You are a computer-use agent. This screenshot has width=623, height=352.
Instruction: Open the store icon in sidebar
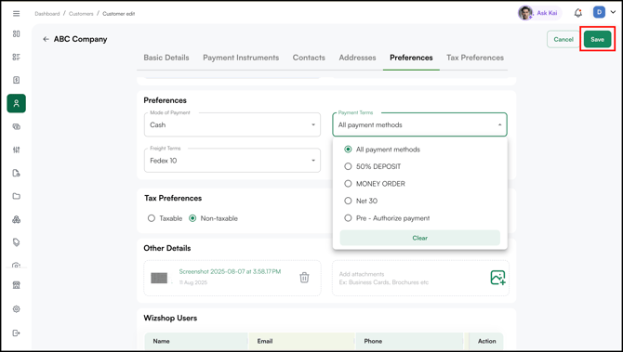pos(17,285)
